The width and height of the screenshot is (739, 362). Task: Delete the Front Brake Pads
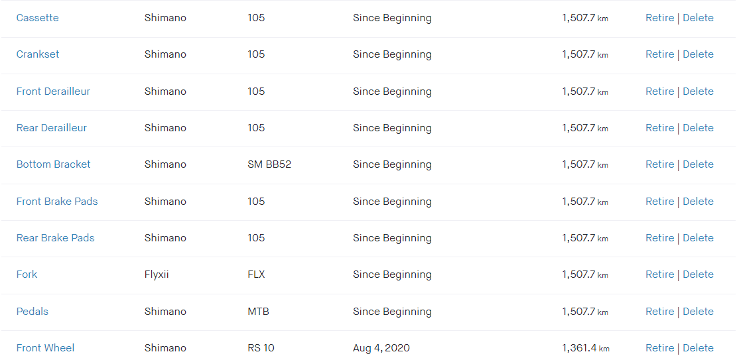698,202
